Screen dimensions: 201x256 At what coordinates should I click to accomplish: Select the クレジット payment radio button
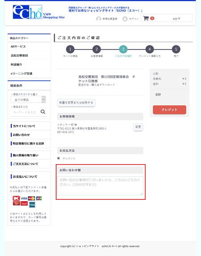pyautogui.click(x=59, y=158)
